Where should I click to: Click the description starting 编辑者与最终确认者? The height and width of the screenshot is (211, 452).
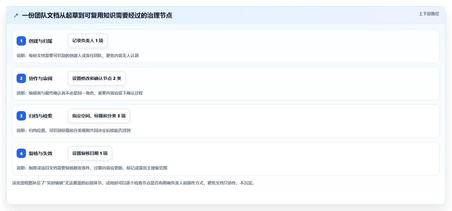pos(80,93)
